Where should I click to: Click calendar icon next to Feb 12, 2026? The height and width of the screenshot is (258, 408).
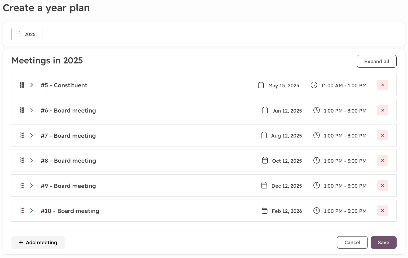tap(265, 210)
